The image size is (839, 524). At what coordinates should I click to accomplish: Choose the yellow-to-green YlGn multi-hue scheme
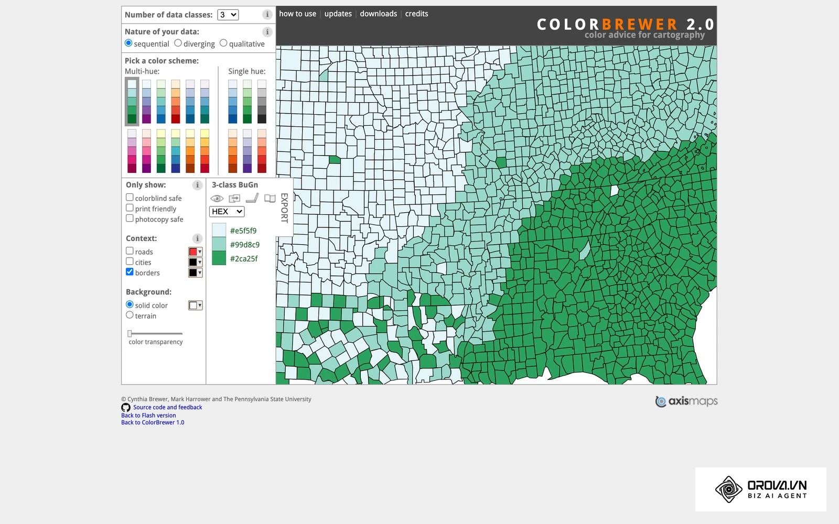click(x=161, y=151)
